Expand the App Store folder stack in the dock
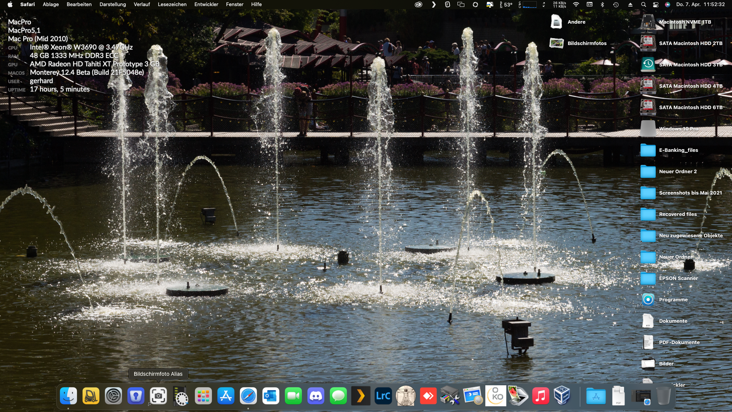The width and height of the screenshot is (732, 412). tap(596, 396)
